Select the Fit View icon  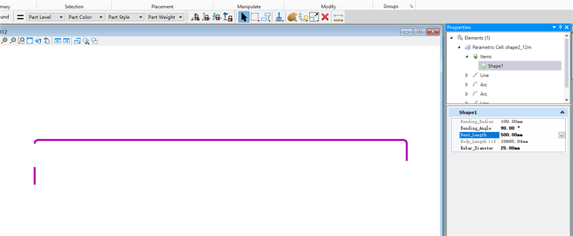[x=29, y=41]
